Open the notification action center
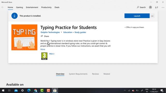The height and width of the screenshot is (93, 166). tap(162, 91)
